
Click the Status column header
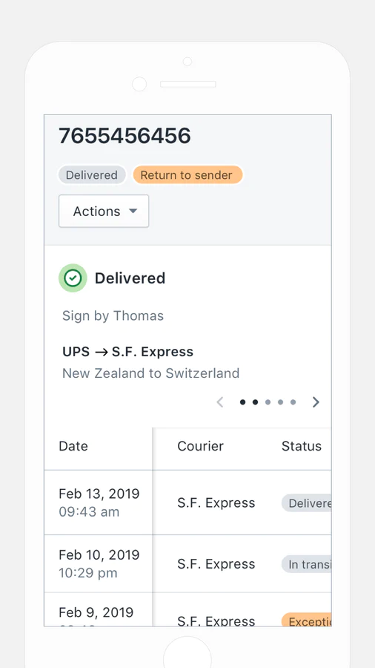302,446
